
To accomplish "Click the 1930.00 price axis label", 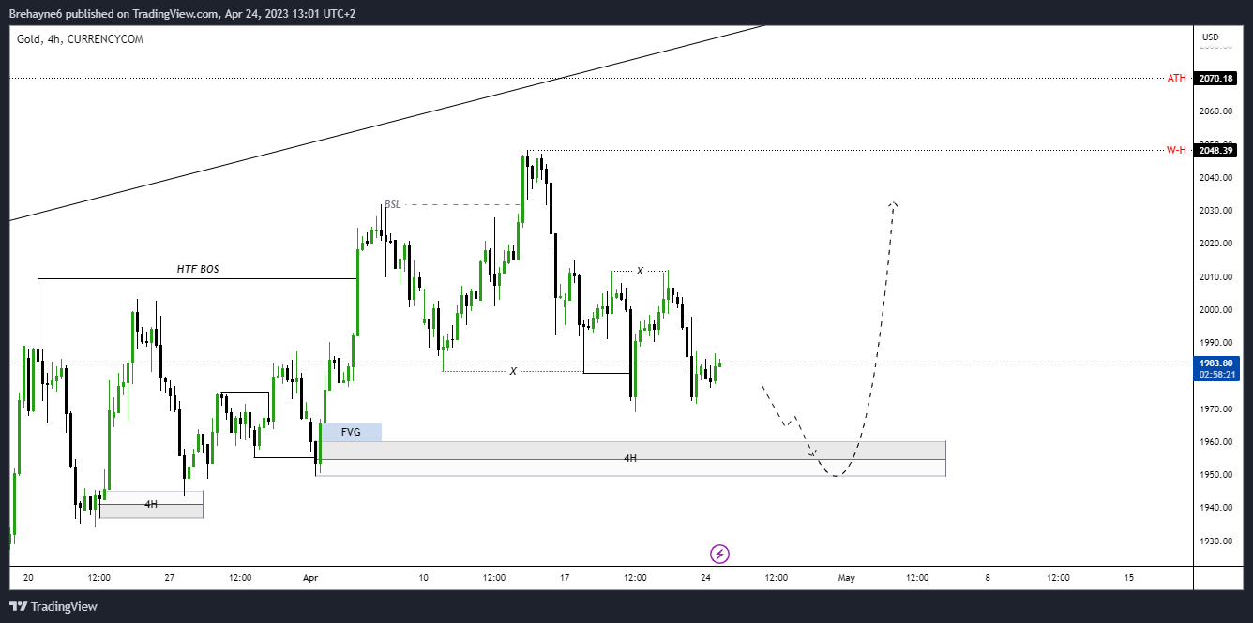I will pyautogui.click(x=1215, y=541).
